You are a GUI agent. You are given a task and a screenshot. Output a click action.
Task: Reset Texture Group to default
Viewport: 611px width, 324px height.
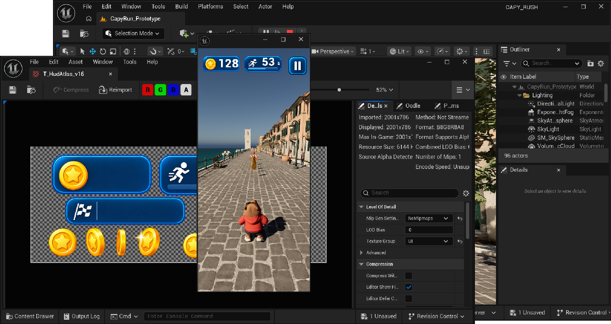point(460,241)
